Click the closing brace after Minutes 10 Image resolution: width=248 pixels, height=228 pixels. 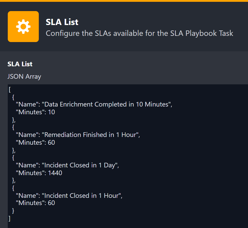14,120
